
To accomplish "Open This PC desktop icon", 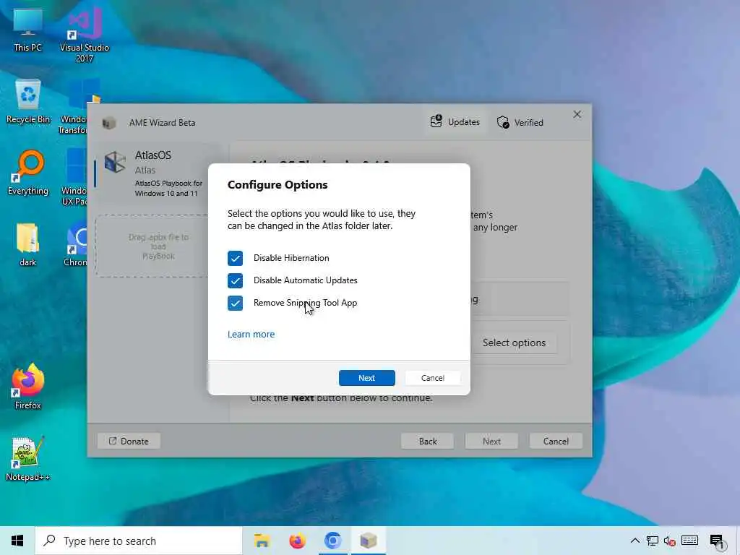I will coord(28,30).
